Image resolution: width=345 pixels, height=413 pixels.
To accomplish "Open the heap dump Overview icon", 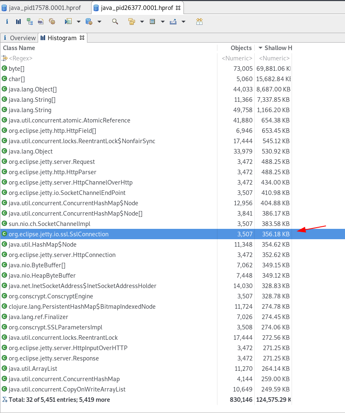I will coord(7,21).
